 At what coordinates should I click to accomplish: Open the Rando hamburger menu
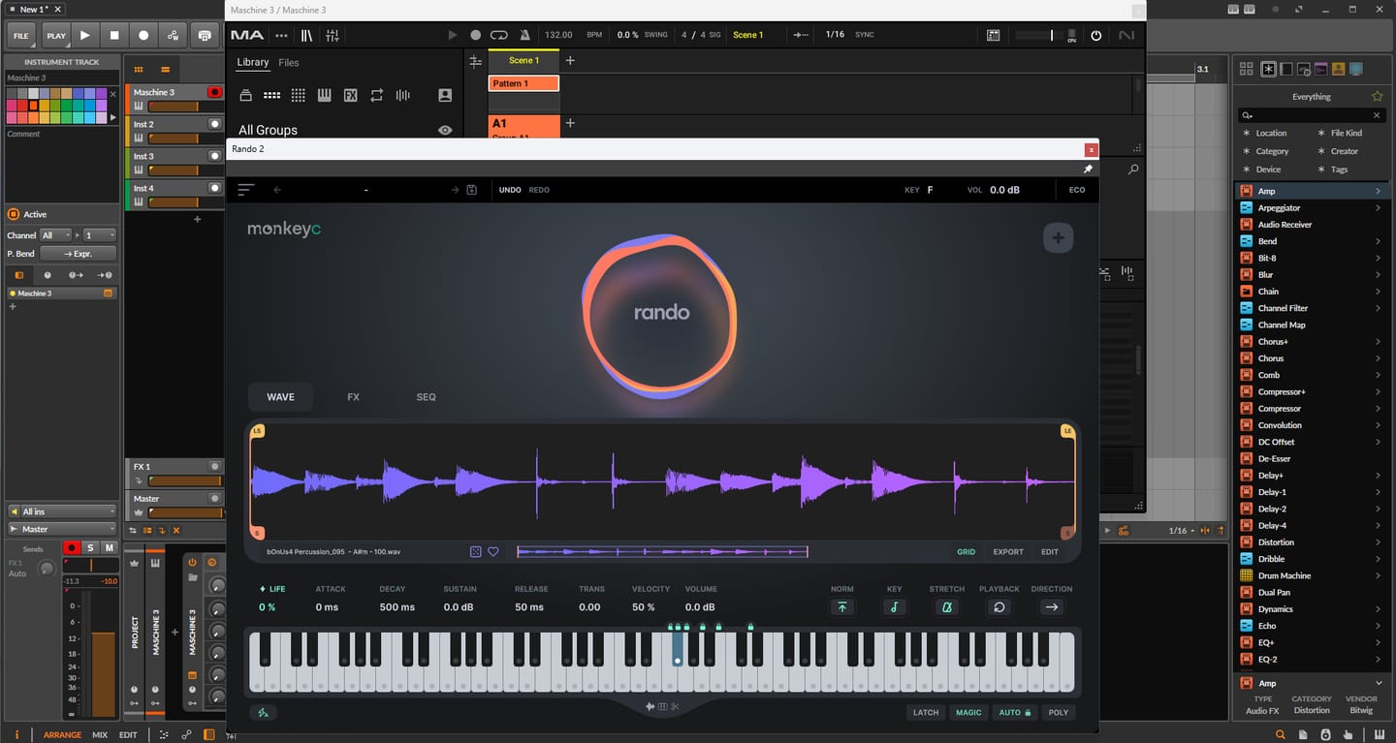(x=246, y=190)
